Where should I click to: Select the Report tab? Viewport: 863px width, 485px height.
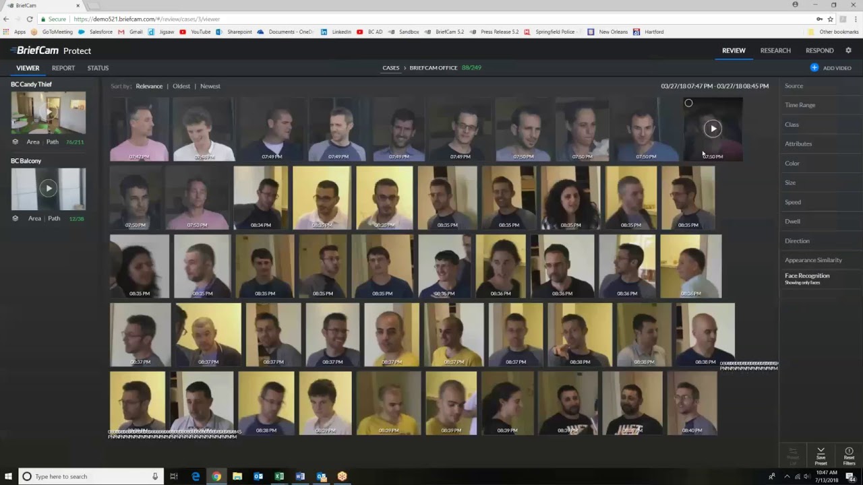(x=63, y=68)
